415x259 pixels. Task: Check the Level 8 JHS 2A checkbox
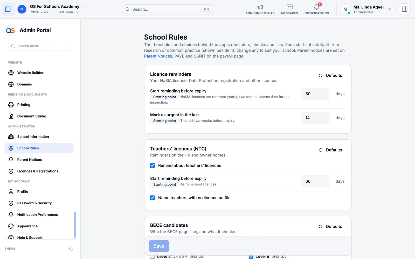[153, 256]
